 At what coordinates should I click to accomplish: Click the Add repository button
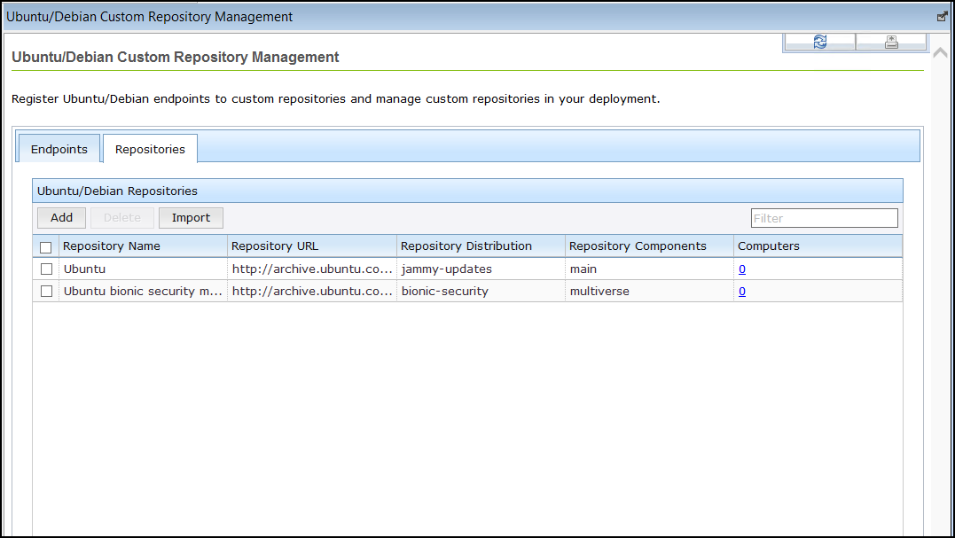pyautogui.click(x=61, y=218)
